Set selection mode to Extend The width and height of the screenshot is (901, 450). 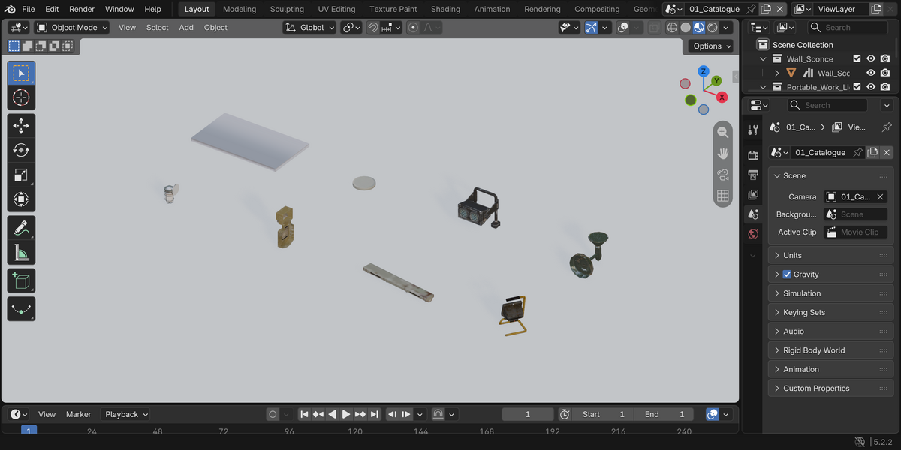(x=28, y=46)
